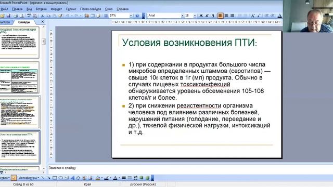Click the Copy icon

point(48,16)
